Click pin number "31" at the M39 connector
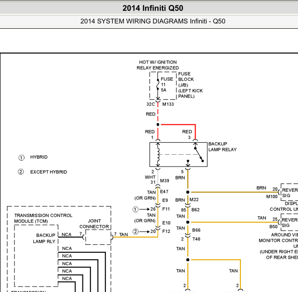 153,182
